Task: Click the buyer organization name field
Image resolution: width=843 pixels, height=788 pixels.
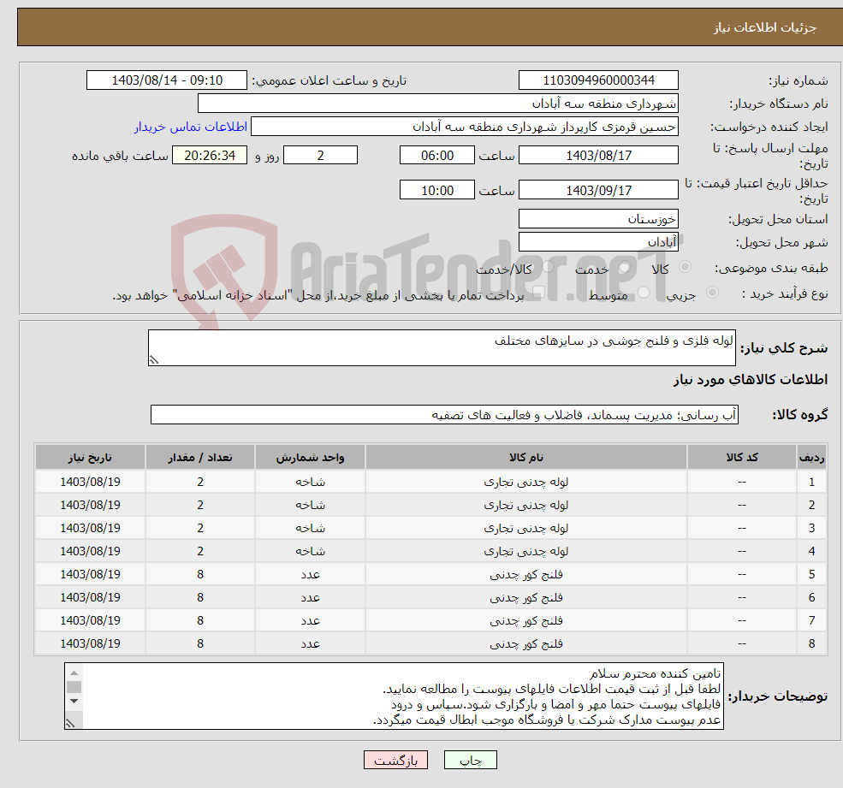Action: pyautogui.click(x=438, y=104)
